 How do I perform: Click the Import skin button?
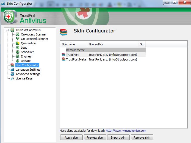(118, 137)
